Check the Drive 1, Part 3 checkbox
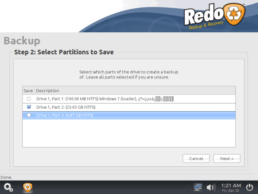The width and height of the screenshot is (258, 194). [29, 115]
